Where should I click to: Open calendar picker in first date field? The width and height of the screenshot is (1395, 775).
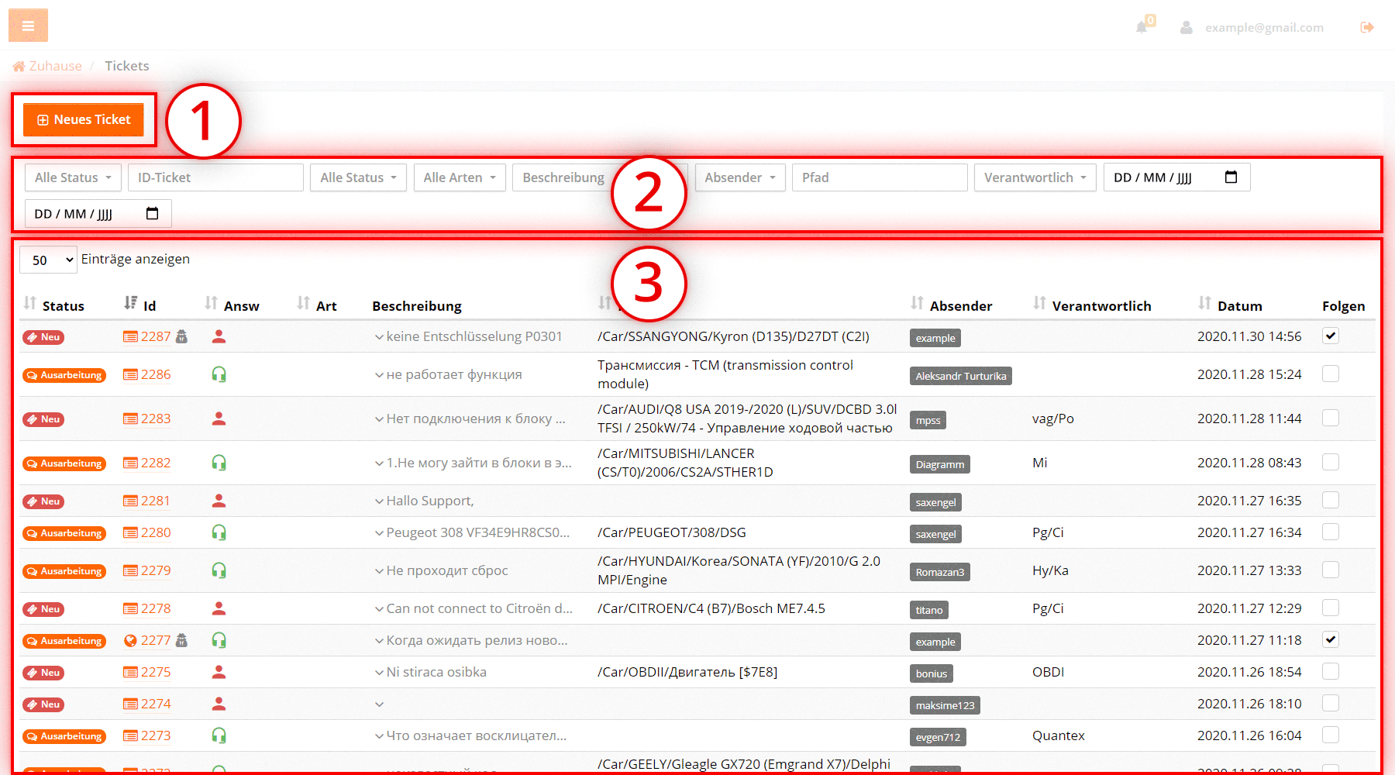coord(1231,177)
